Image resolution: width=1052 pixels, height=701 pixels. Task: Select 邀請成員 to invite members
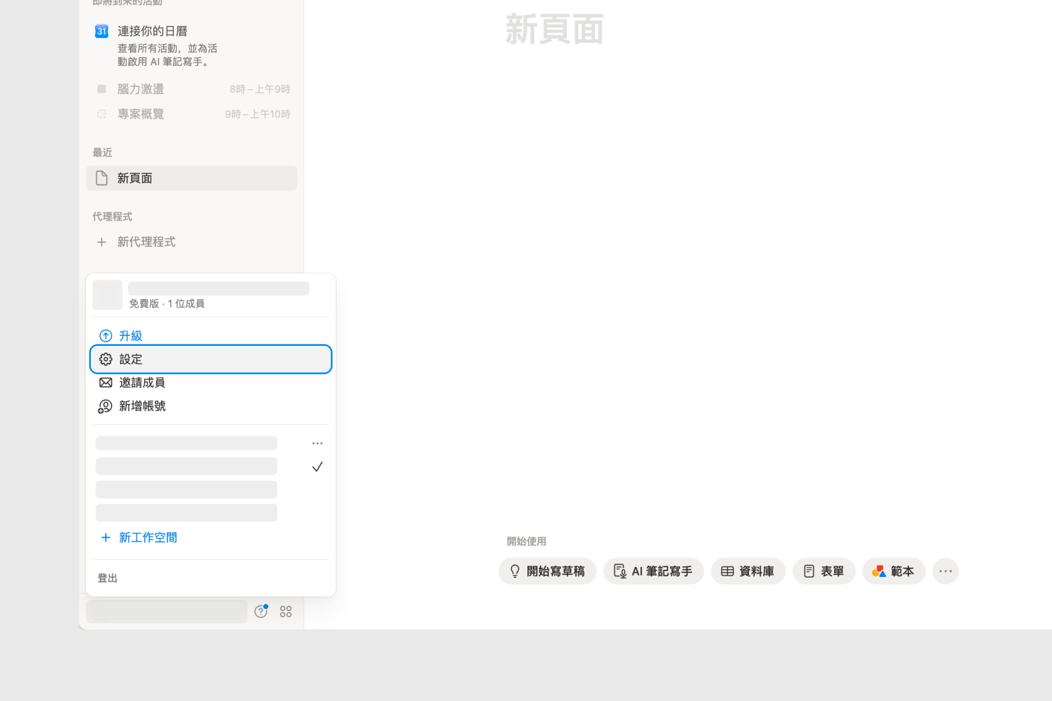pos(211,382)
